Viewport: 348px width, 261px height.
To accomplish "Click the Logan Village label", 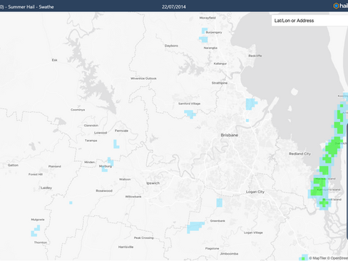I will [x=253, y=232].
